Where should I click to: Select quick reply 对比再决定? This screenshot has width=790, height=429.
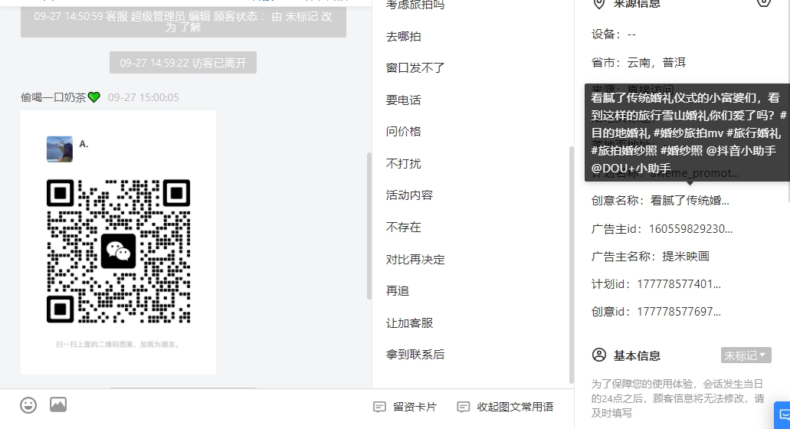pos(415,260)
